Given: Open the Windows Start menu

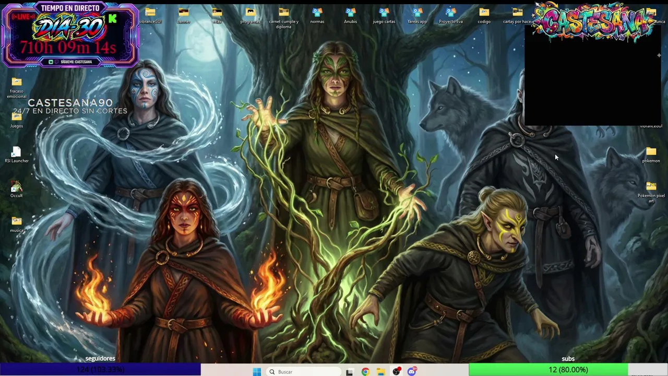Looking at the screenshot, I should pos(257,371).
